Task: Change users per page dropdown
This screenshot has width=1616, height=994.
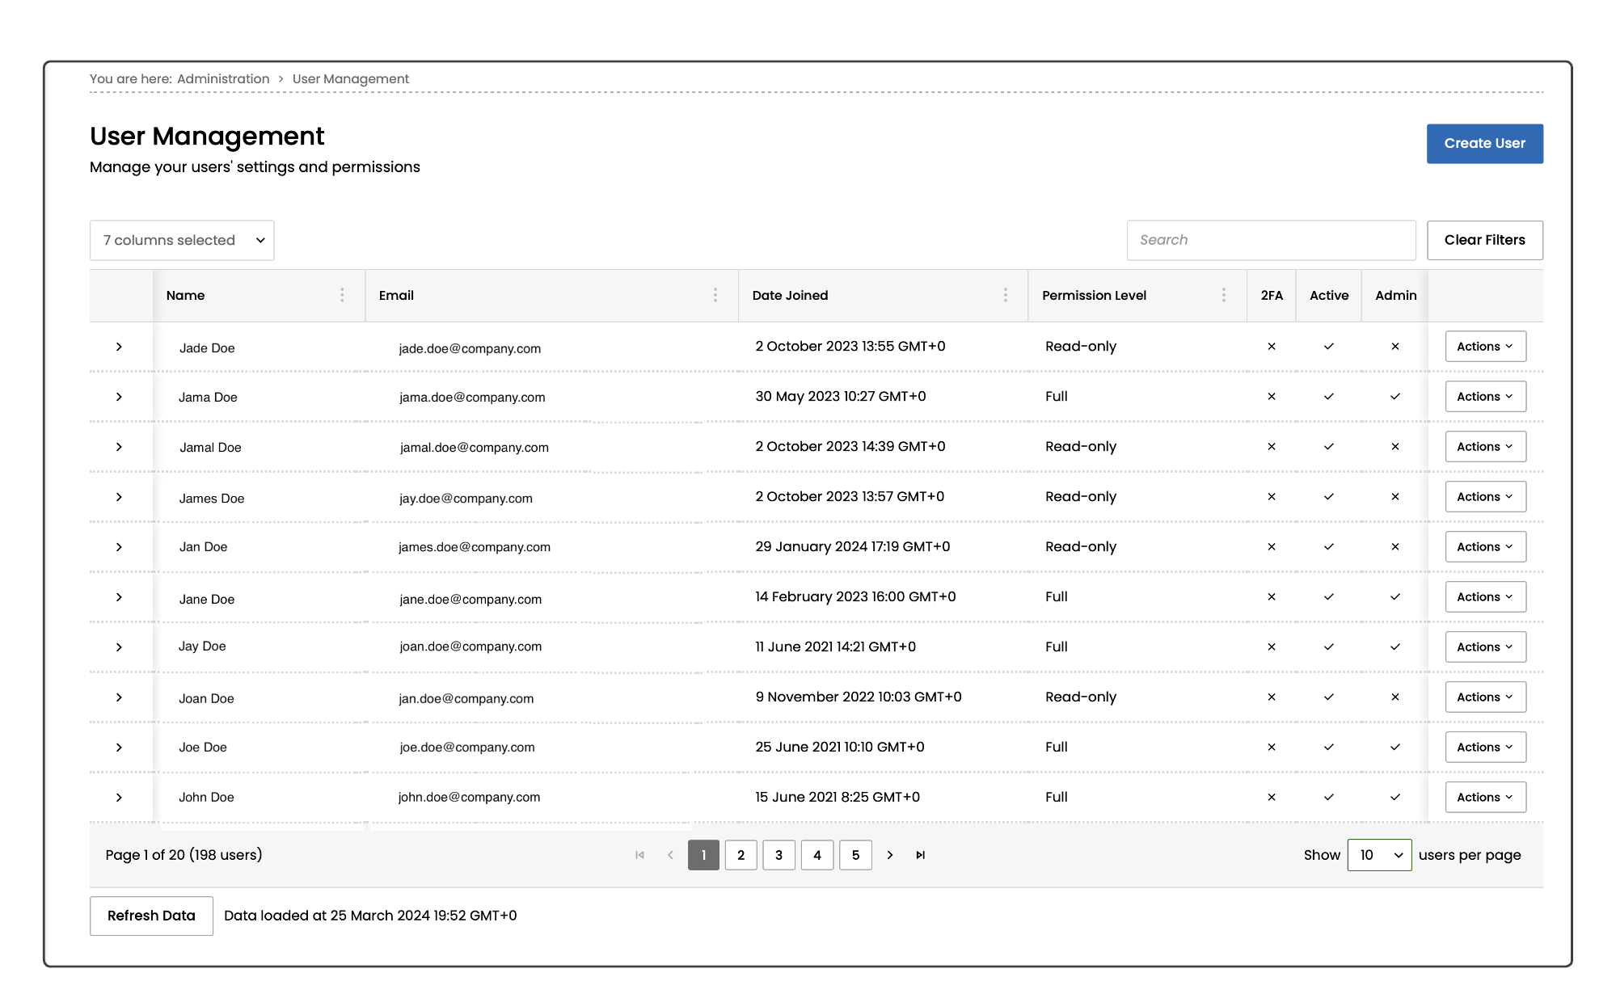Action: click(x=1379, y=855)
